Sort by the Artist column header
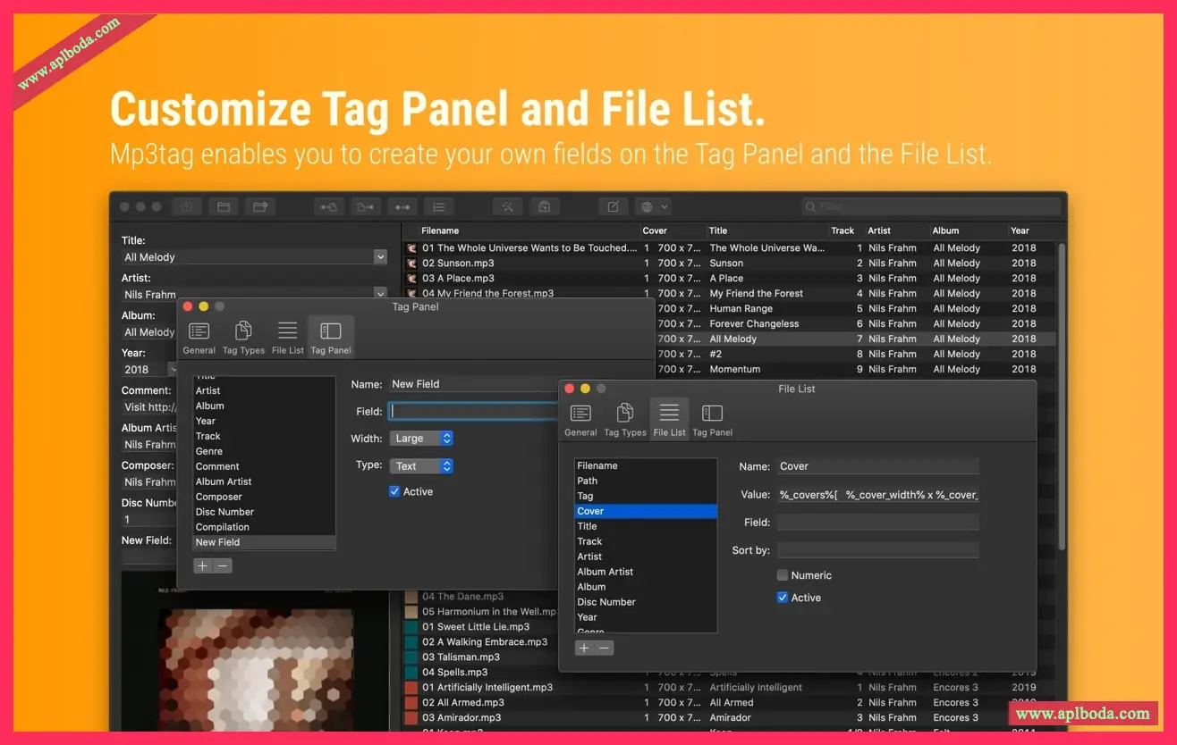1177x745 pixels. (879, 230)
